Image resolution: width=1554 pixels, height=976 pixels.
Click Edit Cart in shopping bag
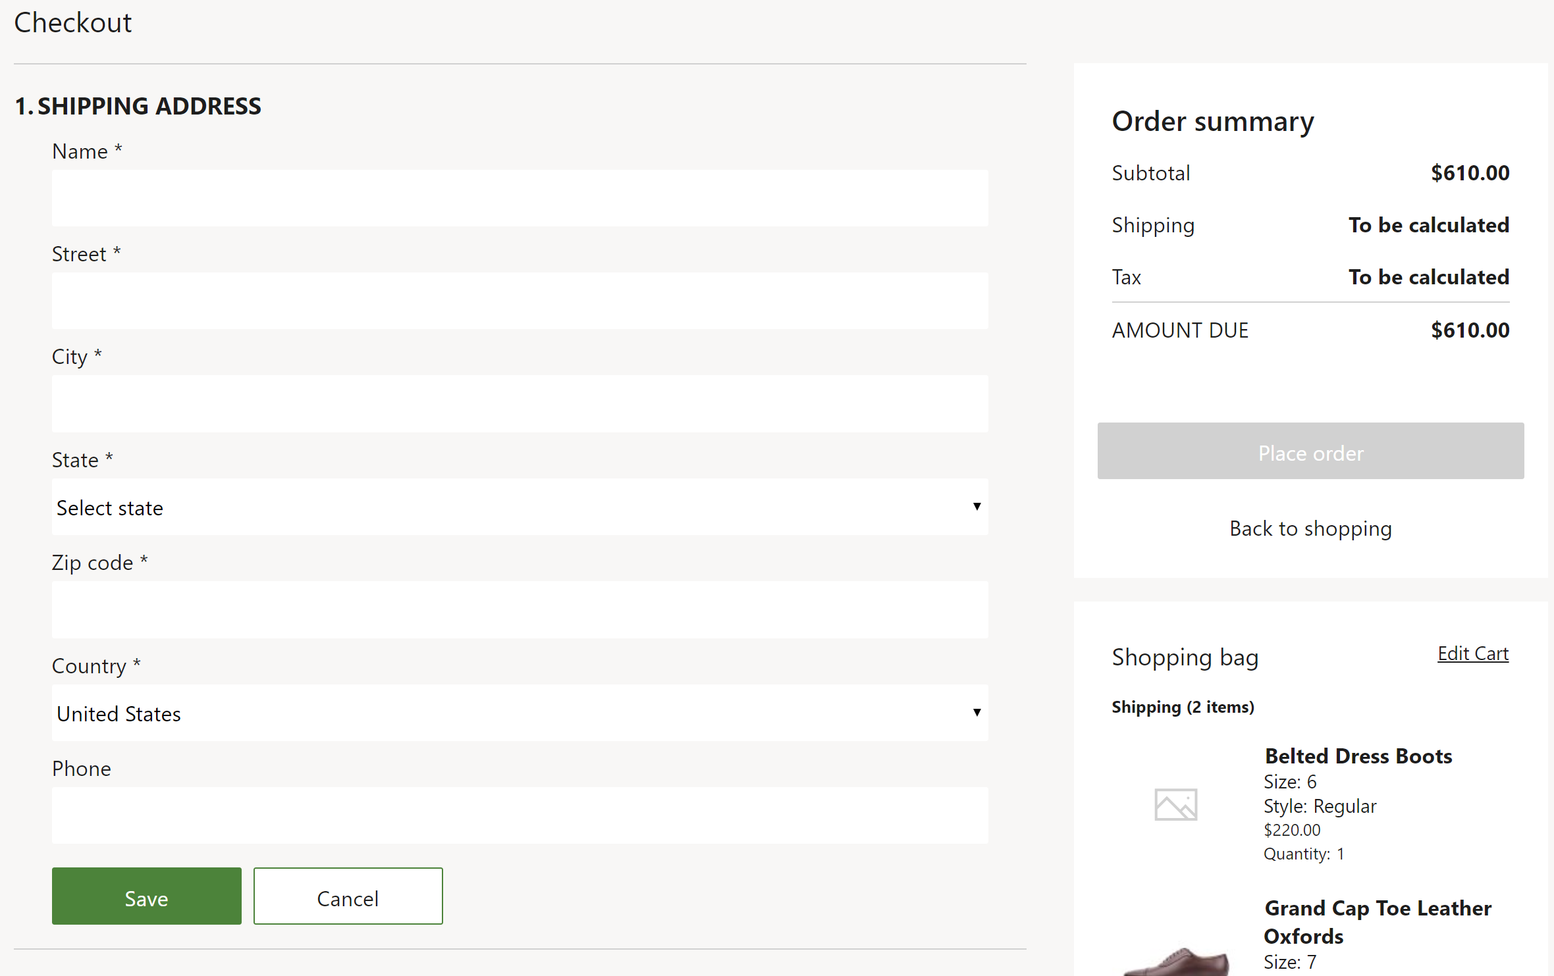1473,654
